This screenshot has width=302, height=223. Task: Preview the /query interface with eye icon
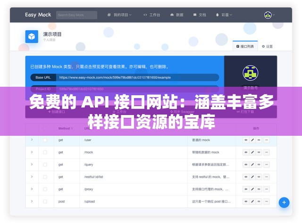(246, 165)
